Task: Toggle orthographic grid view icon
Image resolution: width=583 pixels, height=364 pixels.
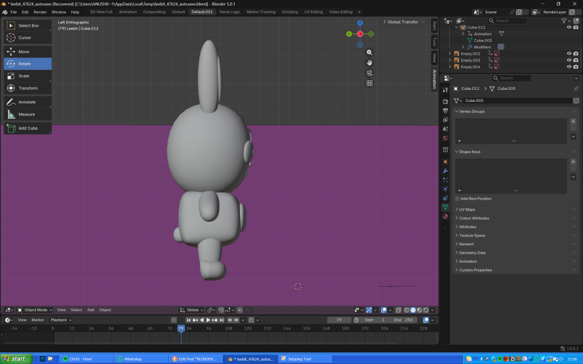Action: 369,83
